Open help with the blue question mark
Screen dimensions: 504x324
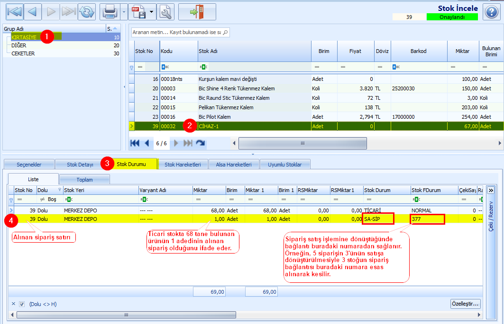click(x=492, y=12)
